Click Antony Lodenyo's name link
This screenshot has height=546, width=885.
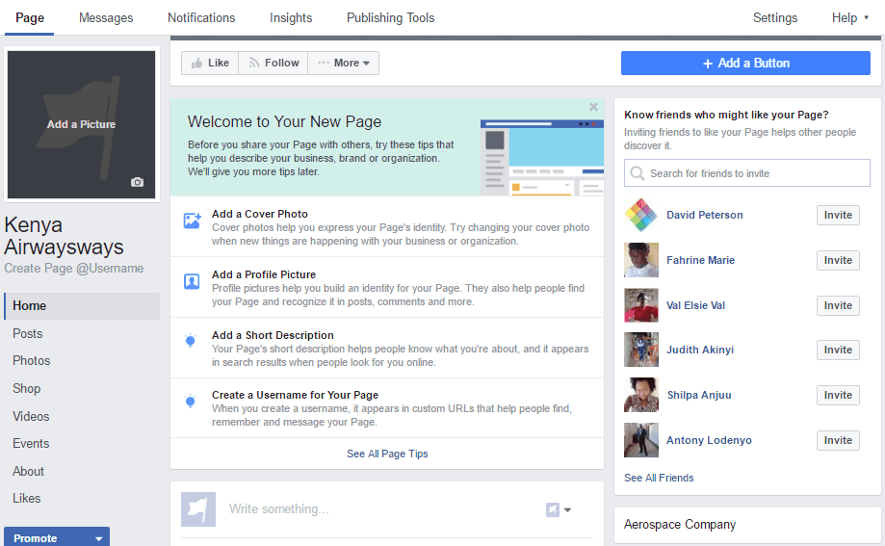coord(709,440)
